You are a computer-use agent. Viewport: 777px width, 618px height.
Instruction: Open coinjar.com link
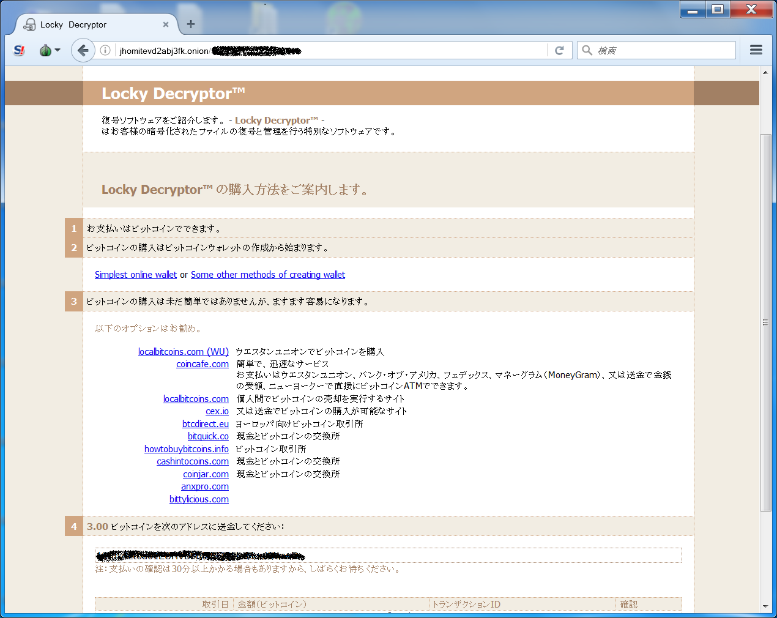click(206, 474)
